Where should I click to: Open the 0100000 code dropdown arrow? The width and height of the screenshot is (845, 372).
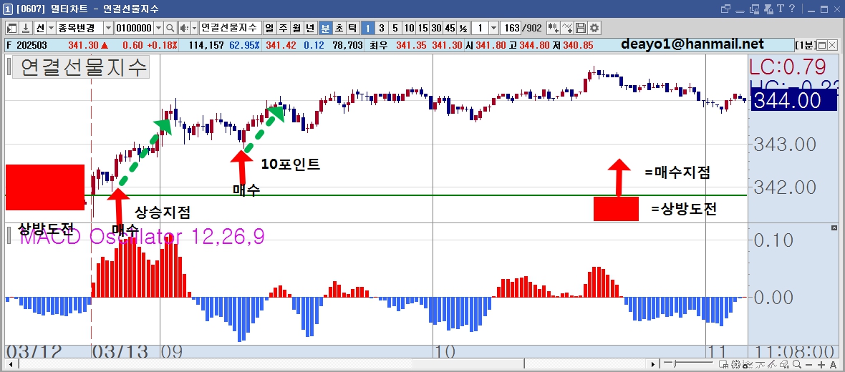(x=158, y=28)
